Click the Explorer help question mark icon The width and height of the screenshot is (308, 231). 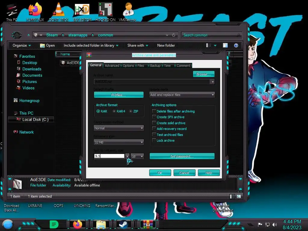[x=236, y=45]
